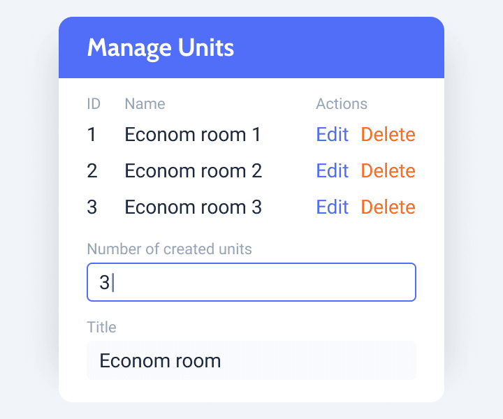The image size is (503, 419).
Task: Select the Econom room 1 name text
Action: coord(193,135)
